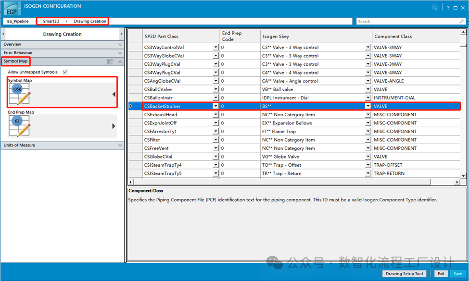The image size is (469, 281).
Task: Go to next panel arrow beside Drawing Creation
Action: tap(121, 34)
